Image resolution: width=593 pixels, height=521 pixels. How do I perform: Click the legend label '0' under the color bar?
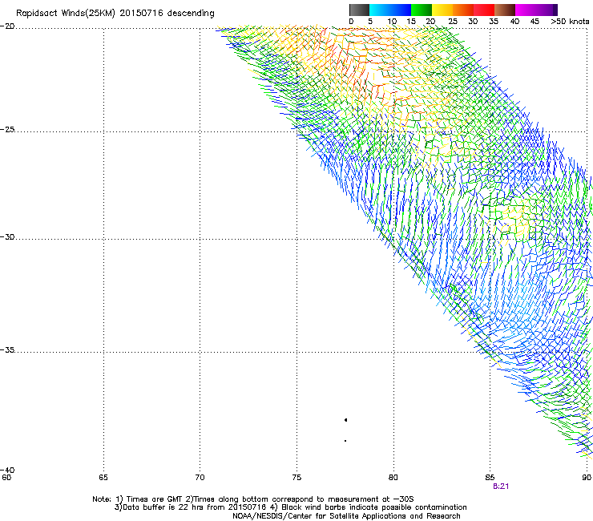click(351, 22)
